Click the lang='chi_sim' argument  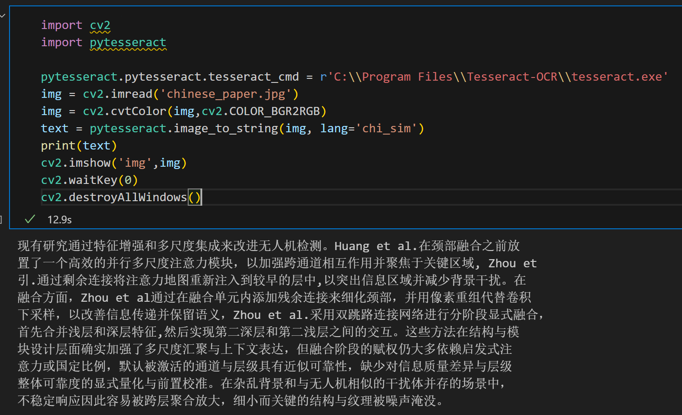coord(369,129)
